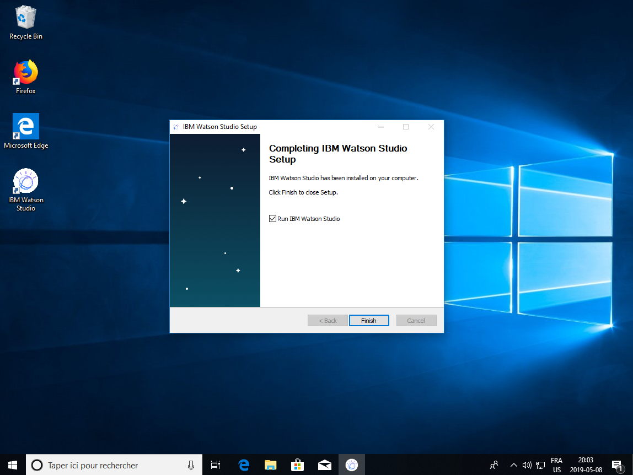Uncheck Run IBM Watson Studio checkbox

(272, 219)
